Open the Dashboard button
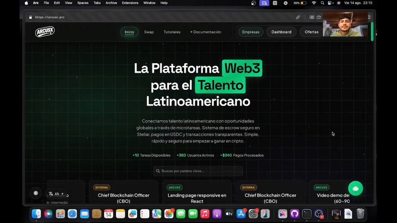Viewport: 397px width, 223px height. tap(282, 32)
